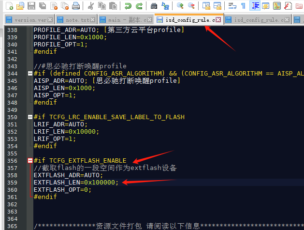Click the line LRIF_ADR=AUTO;
This screenshot has width=304, height=230.
click(60, 124)
